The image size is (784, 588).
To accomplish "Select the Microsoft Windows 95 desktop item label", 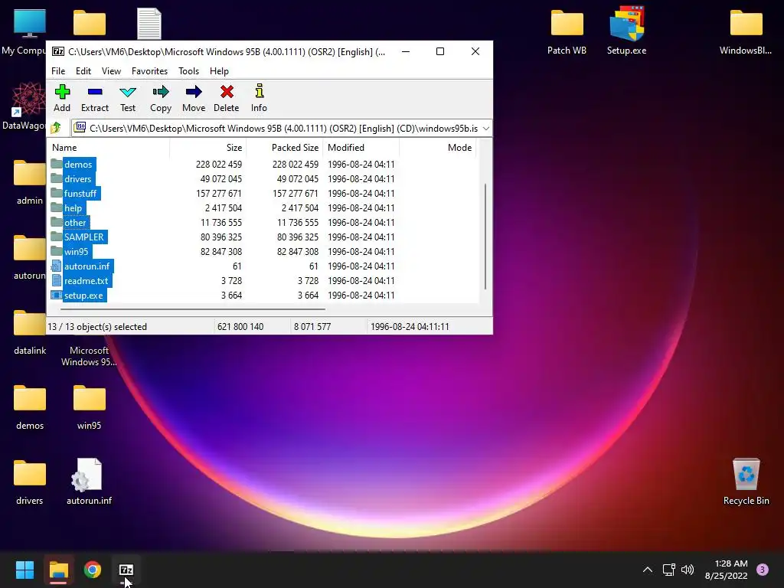I will click(89, 356).
